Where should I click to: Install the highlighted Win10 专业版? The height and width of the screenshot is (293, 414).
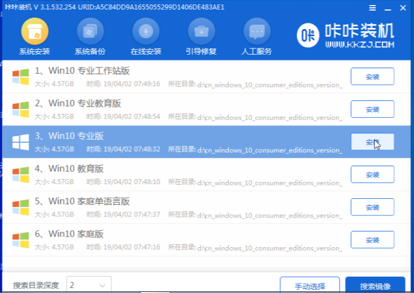pyautogui.click(x=372, y=142)
